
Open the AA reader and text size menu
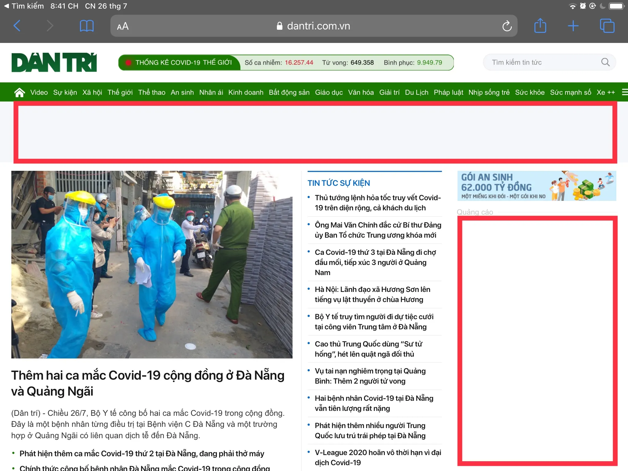[123, 26]
